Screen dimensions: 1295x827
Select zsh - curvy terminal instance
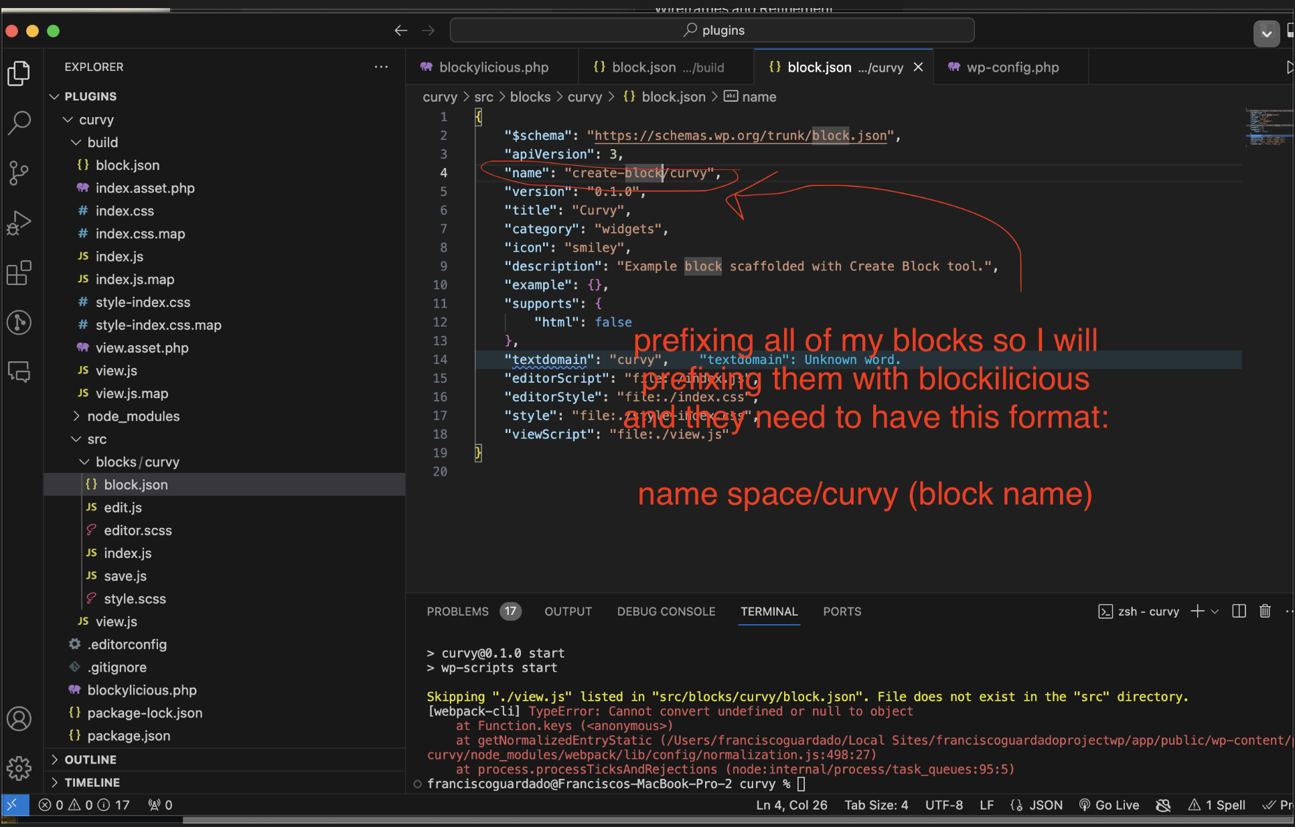pyautogui.click(x=1140, y=611)
